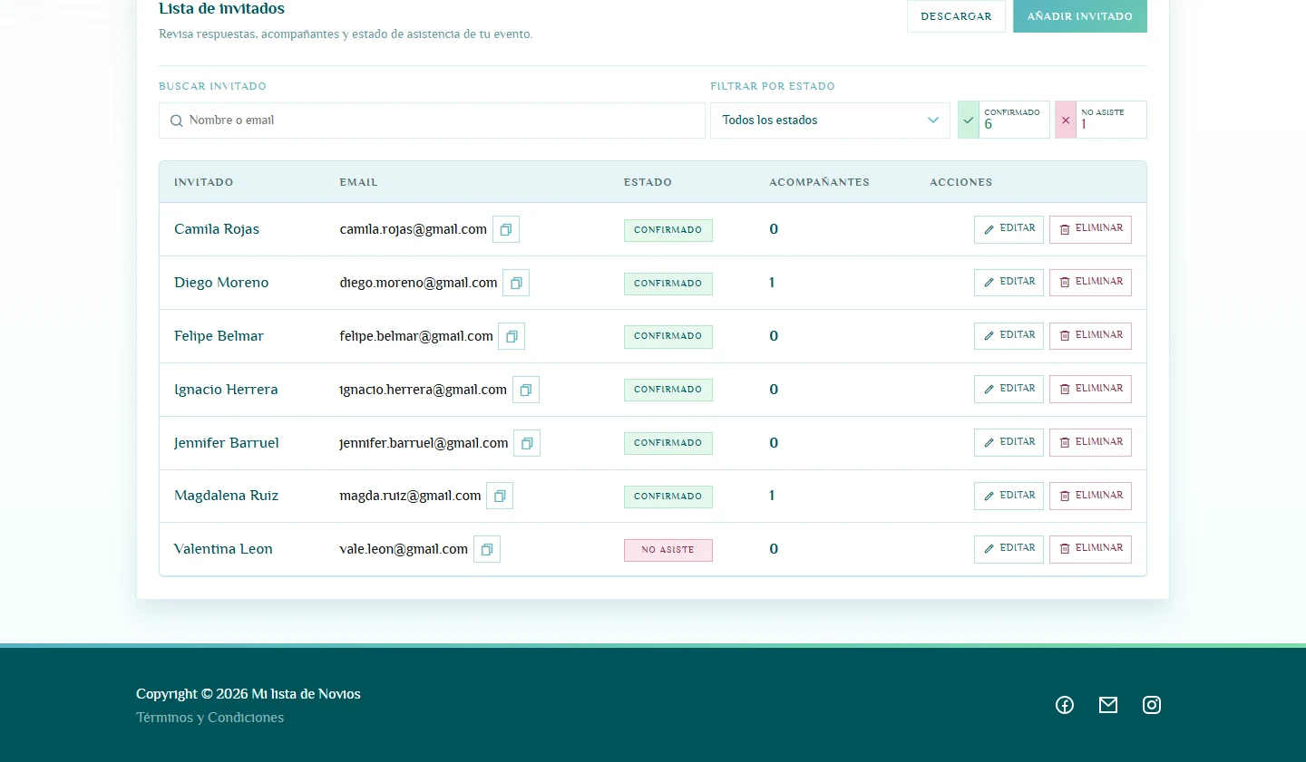The height and width of the screenshot is (762, 1306).
Task: Remove guest Magdalena Ruiz
Action: coord(1090,496)
